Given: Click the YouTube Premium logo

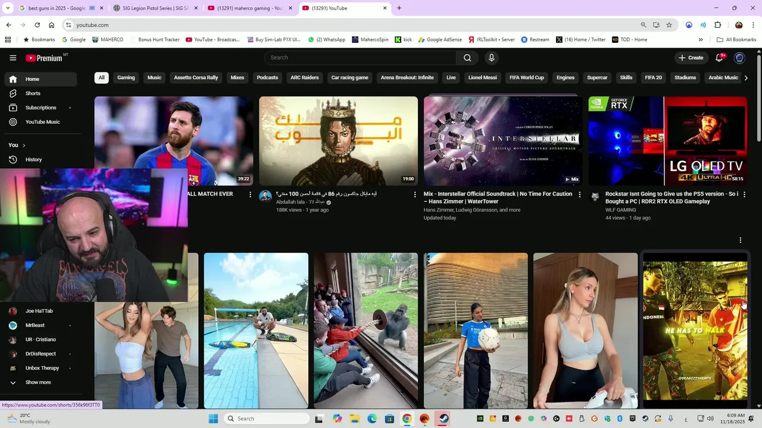Looking at the screenshot, I should 44,58.
